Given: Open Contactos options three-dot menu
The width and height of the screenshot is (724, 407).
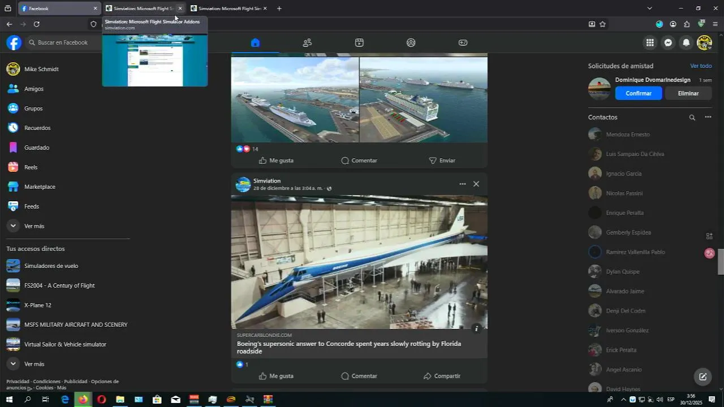Looking at the screenshot, I should tap(708, 117).
